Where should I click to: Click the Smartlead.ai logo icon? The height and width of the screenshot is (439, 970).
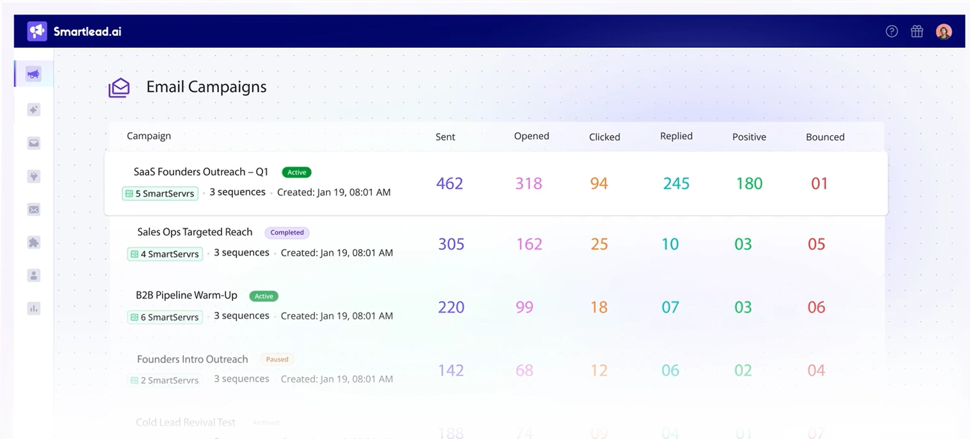click(x=37, y=31)
